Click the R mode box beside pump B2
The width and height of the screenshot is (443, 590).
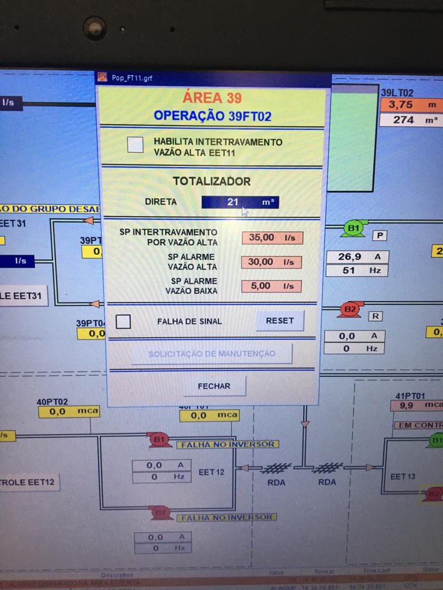(376, 316)
